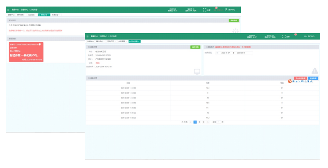This screenshot has height=168, width=328.
Task: Toggle fullscreen in the front window header
Action: (283, 36)
